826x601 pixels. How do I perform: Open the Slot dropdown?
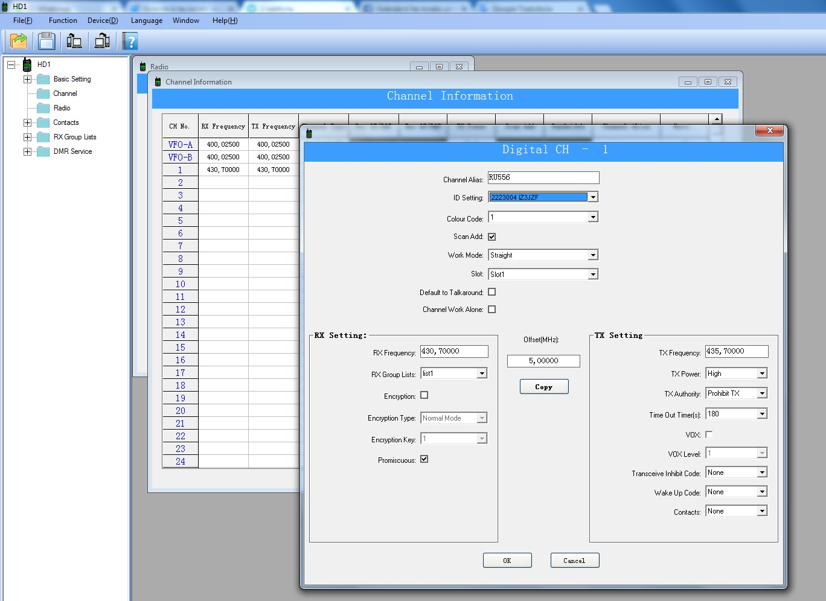593,275
